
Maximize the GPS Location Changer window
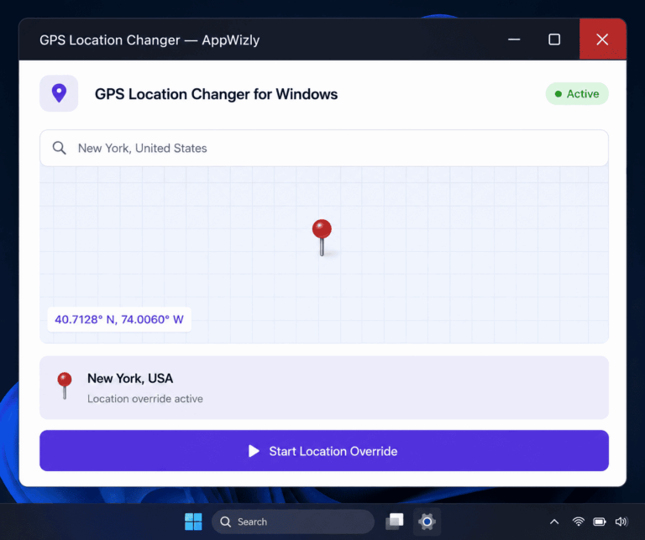coord(554,39)
